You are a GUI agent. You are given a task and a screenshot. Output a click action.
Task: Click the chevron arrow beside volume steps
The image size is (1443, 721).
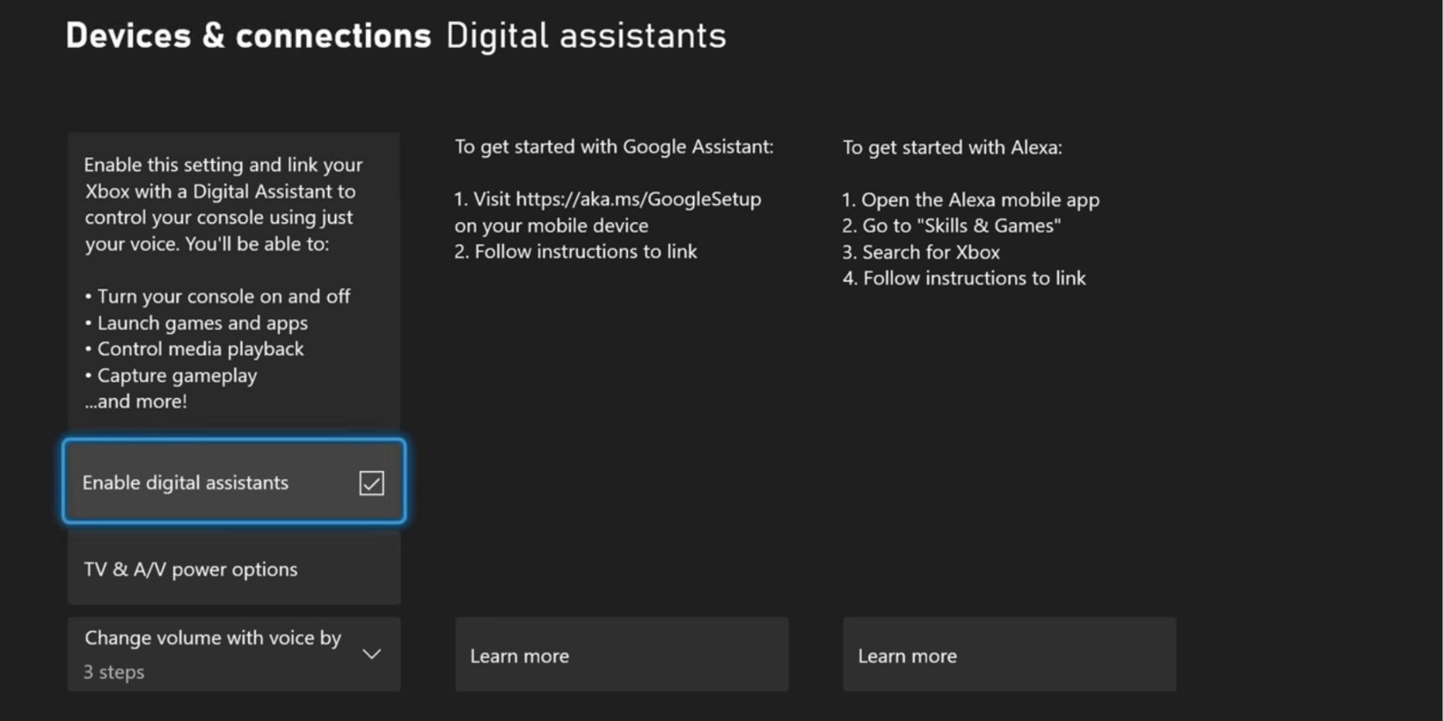371,654
